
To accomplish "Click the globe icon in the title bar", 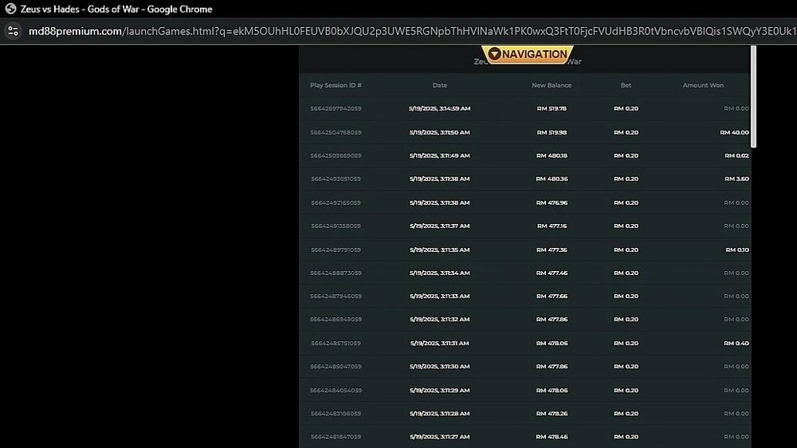I will (x=11, y=10).
